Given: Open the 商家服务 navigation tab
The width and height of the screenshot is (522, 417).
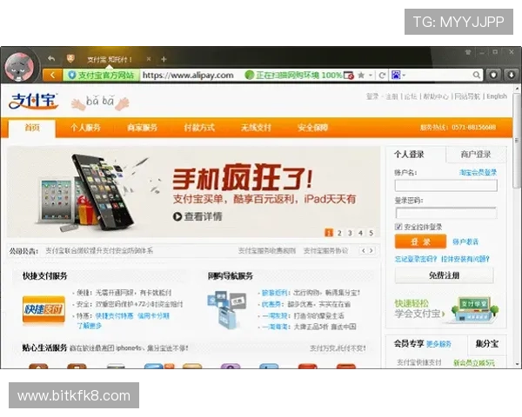Looking at the screenshot, I should (142, 128).
